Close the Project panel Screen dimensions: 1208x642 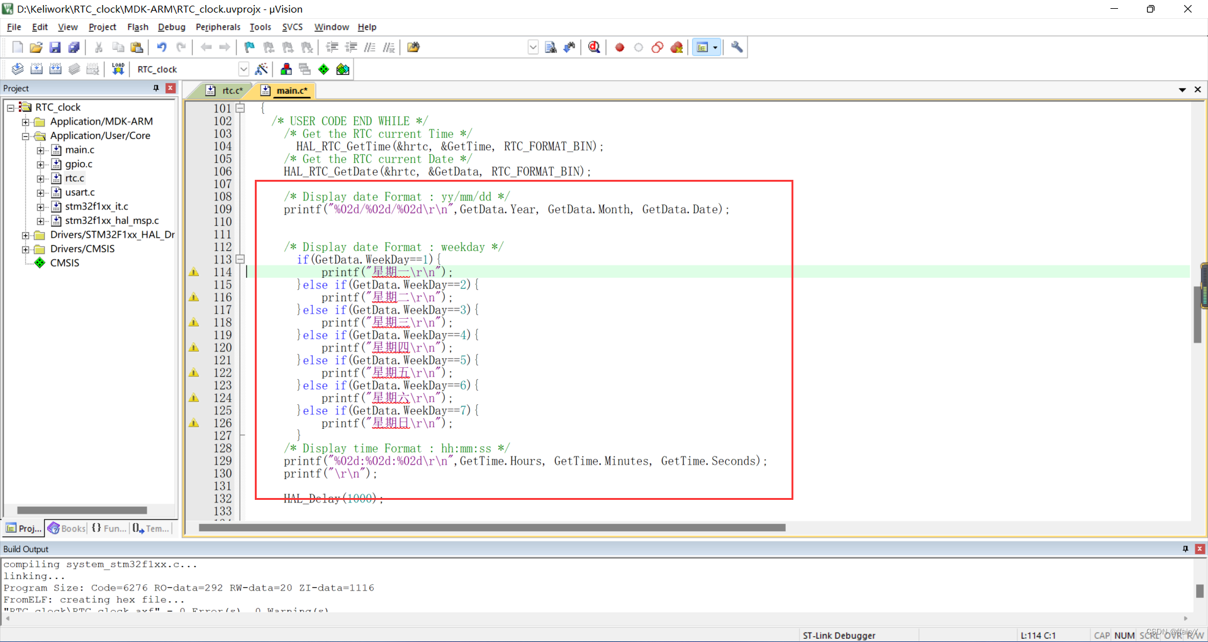pyautogui.click(x=170, y=88)
